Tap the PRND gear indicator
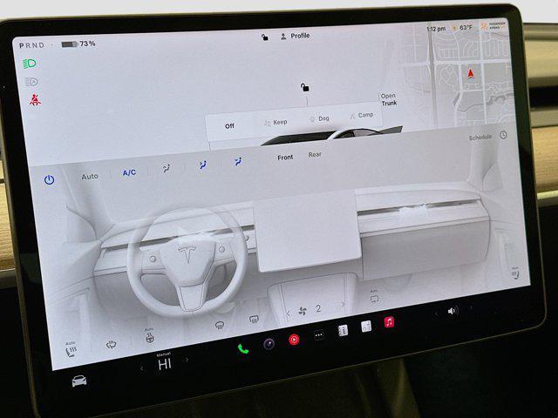558x418 pixels. tap(32, 45)
